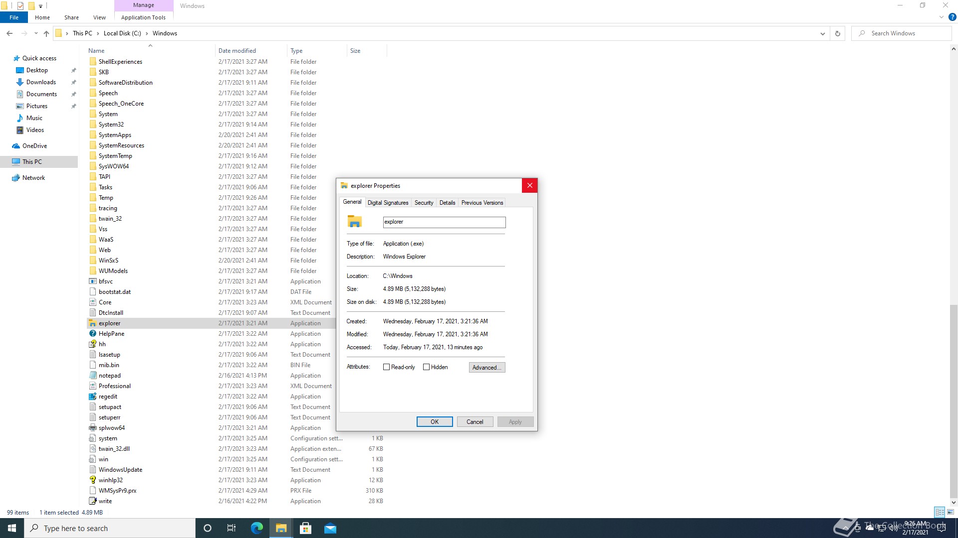Click Cortana circle on taskbar
The width and height of the screenshot is (958, 538).
(208, 528)
